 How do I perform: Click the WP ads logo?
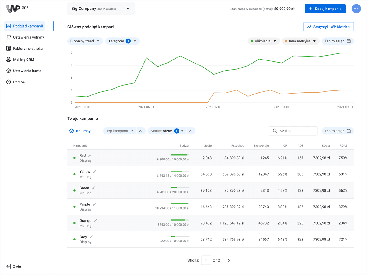pyautogui.click(x=17, y=9)
